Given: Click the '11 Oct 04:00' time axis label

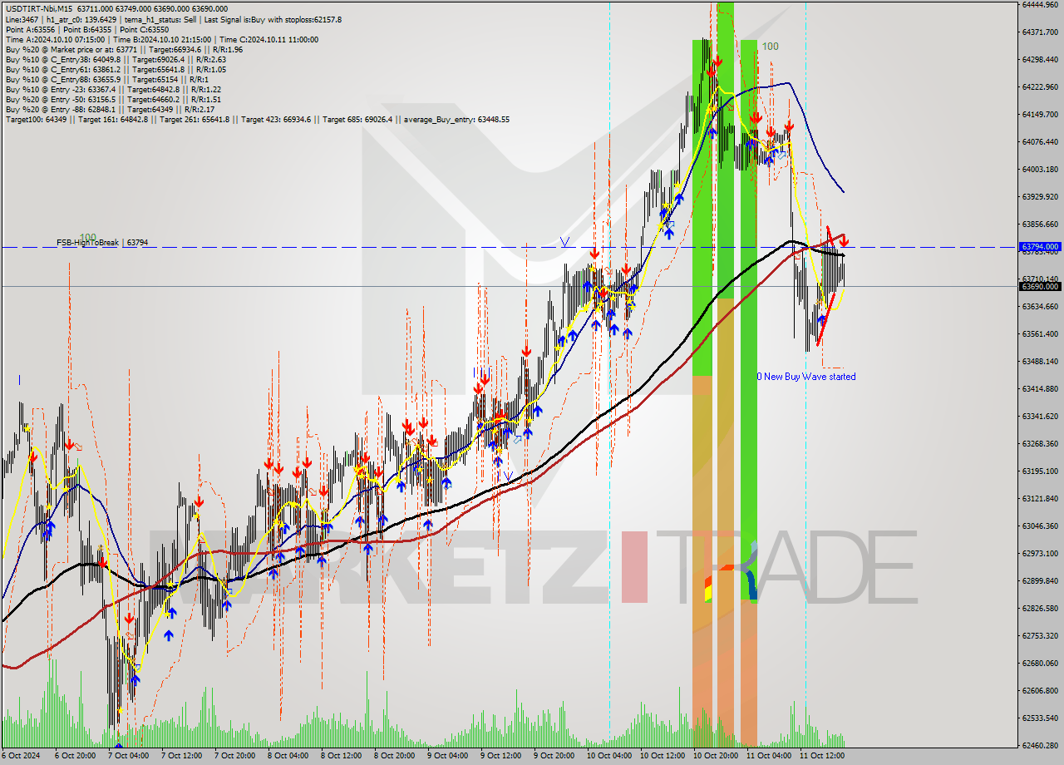Looking at the screenshot, I should click(x=767, y=756).
